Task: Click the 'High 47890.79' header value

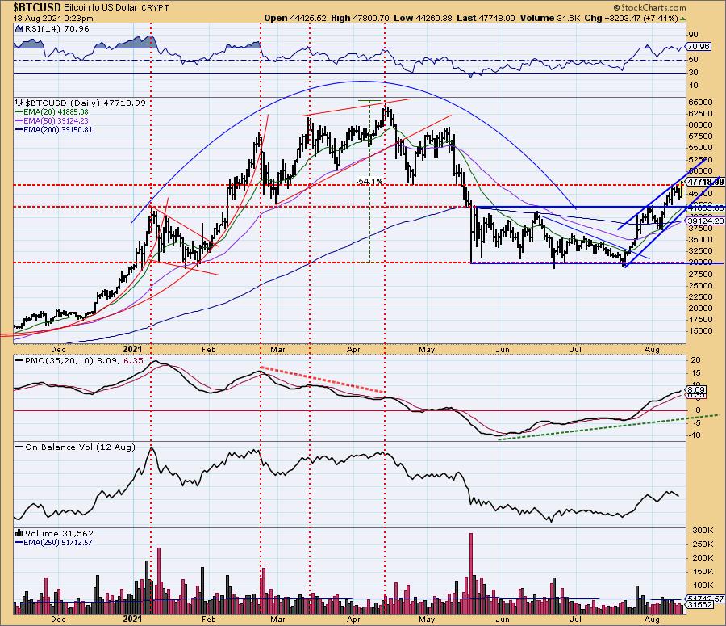Action: pyautogui.click(x=361, y=18)
